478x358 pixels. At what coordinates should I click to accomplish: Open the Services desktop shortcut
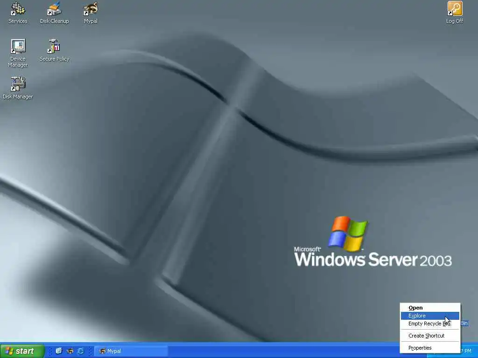pyautogui.click(x=18, y=13)
